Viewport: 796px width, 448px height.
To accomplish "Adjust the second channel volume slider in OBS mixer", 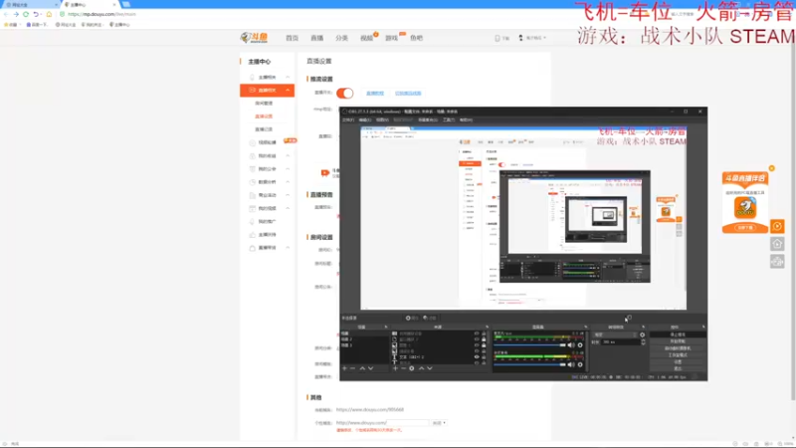I will point(530,364).
